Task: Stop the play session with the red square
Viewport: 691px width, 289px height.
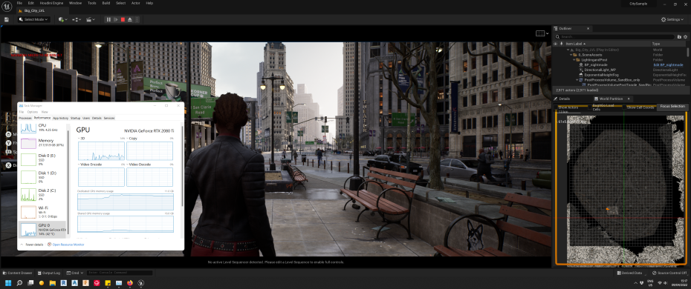Action: (x=123, y=19)
